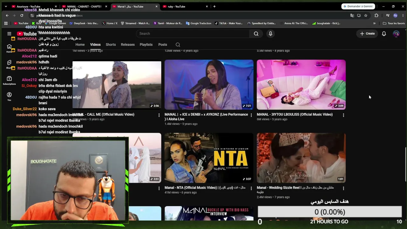The height and width of the screenshot is (229, 407).
Task: Open options for Wedding Sizzle Reel video
Action: click(x=343, y=188)
